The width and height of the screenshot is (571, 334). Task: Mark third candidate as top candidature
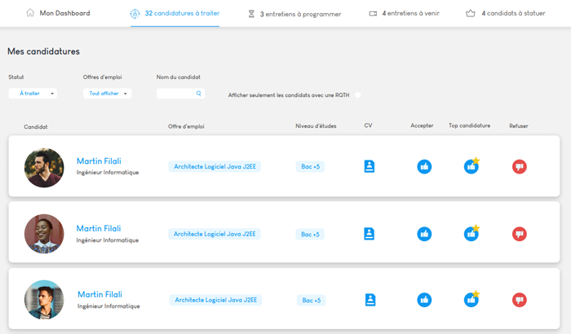coord(471,300)
